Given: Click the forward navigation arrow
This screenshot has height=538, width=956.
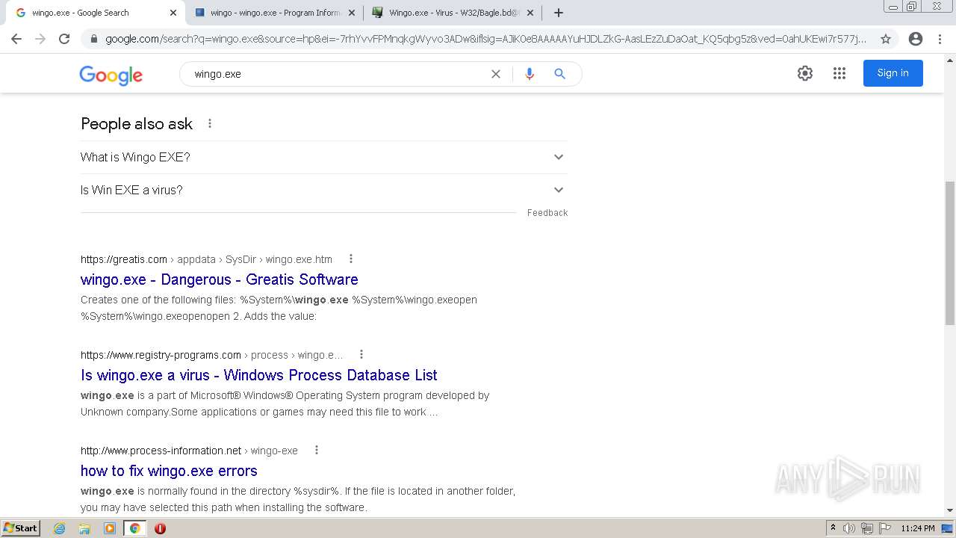Looking at the screenshot, I should click(x=40, y=39).
